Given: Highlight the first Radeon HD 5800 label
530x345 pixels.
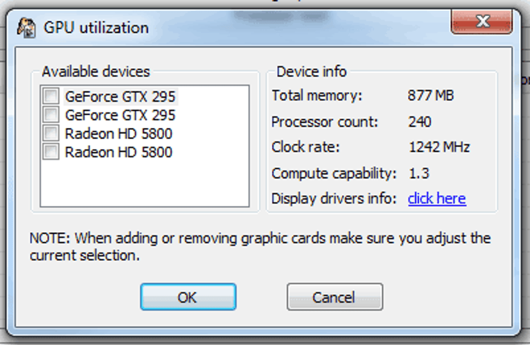Looking at the screenshot, I should (118, 134).
